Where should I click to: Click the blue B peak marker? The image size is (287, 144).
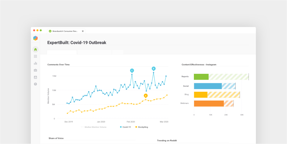point(154,68)
